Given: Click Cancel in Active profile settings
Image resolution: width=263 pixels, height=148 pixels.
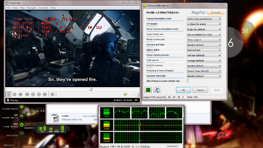Looking at the screenshot, I should 200,90.
